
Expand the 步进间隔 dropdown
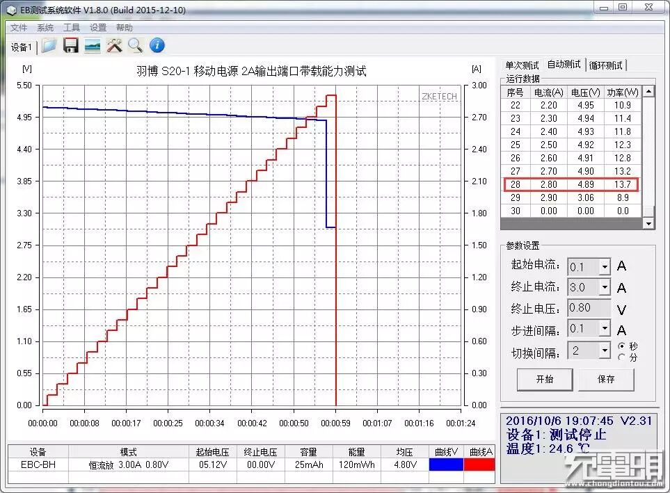(605, 328)
